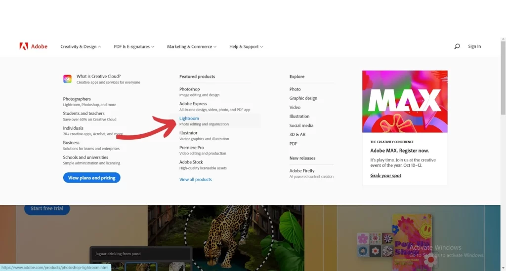The height and width of the screenshot is (271, 506).
Task: Explore the Video category
Action: click(295, 107)
